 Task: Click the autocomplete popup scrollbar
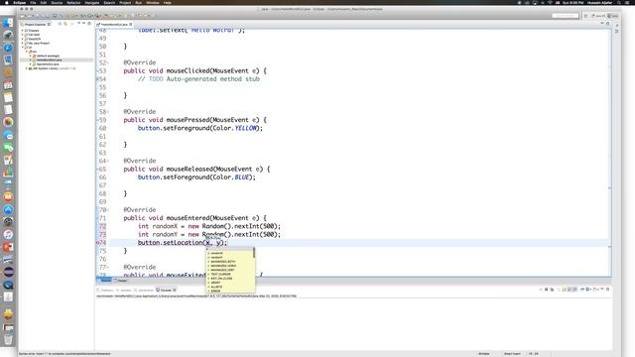254,253
